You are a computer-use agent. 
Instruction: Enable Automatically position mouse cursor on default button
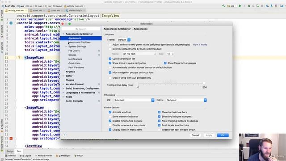tap(110, 68)
